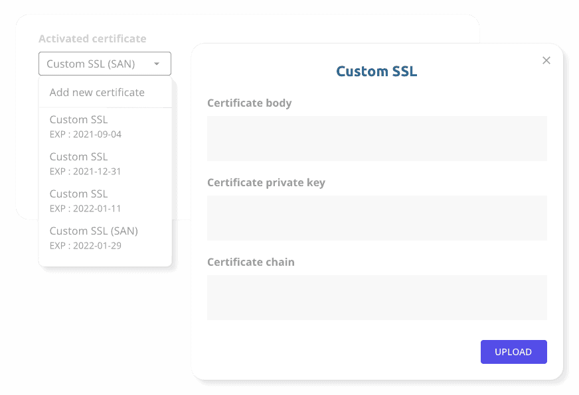The height and width of the screenshot is (395, 579).
Task: Click the EXP : 2021-09-04 date text
Action: point(85,135)
